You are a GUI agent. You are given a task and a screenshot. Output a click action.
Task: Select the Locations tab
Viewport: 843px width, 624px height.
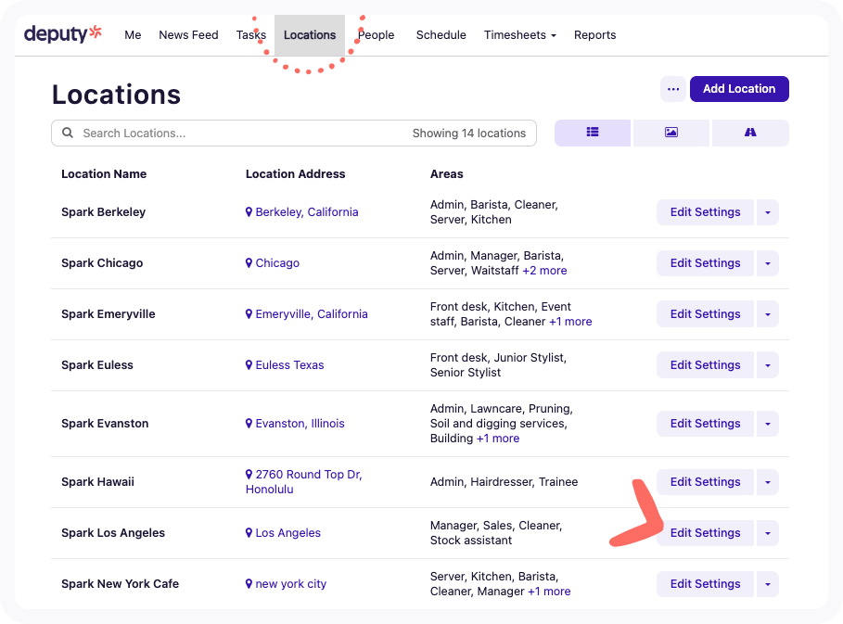(310, 35)
